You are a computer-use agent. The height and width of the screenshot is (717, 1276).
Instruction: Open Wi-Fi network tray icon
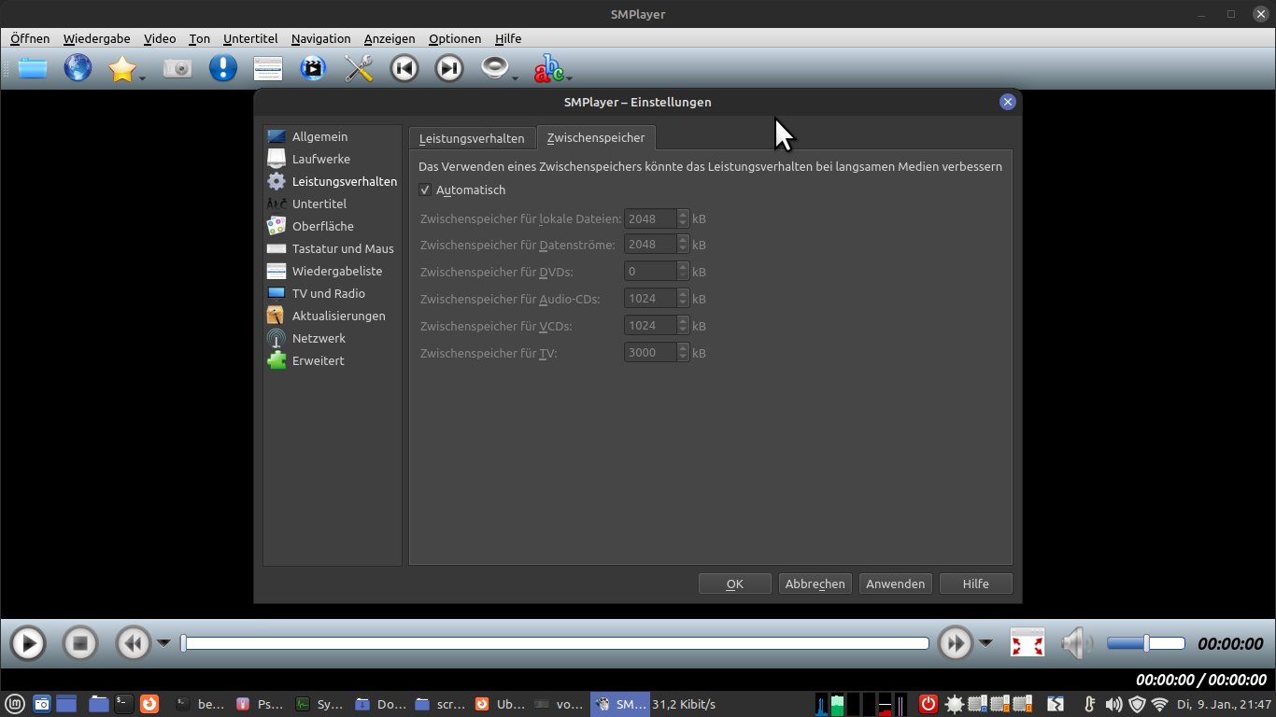[x=1159, y=704]
